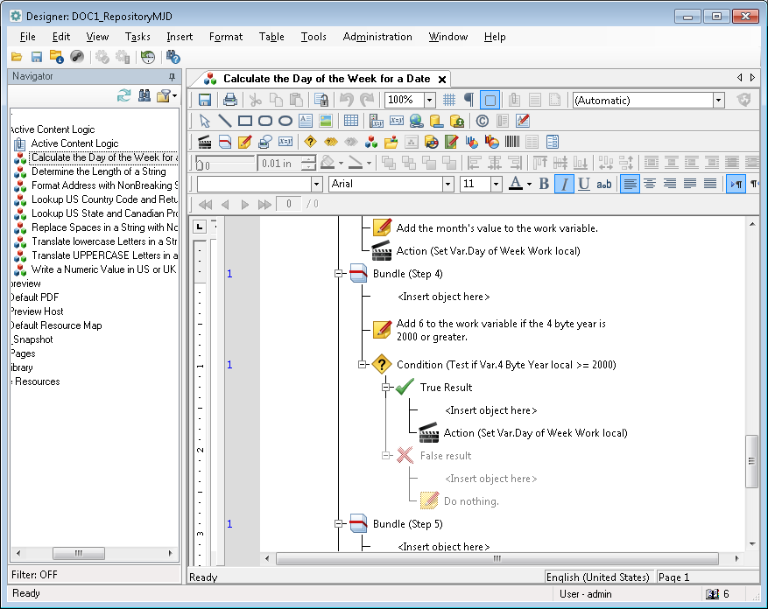The width and height of the screenshot is (768, 609).
Task: Open the Insert menu
Action: click(180, 37)
